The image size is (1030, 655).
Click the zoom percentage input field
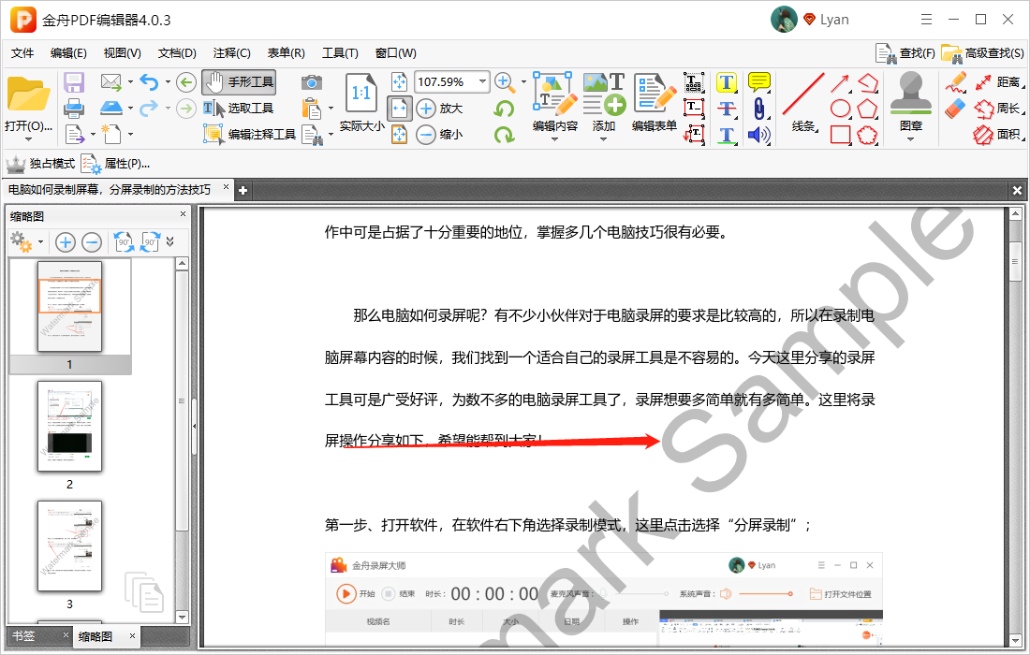tap(446, 81)
